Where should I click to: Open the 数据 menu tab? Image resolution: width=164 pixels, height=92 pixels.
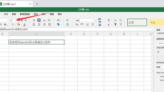(x=14, y=14)
